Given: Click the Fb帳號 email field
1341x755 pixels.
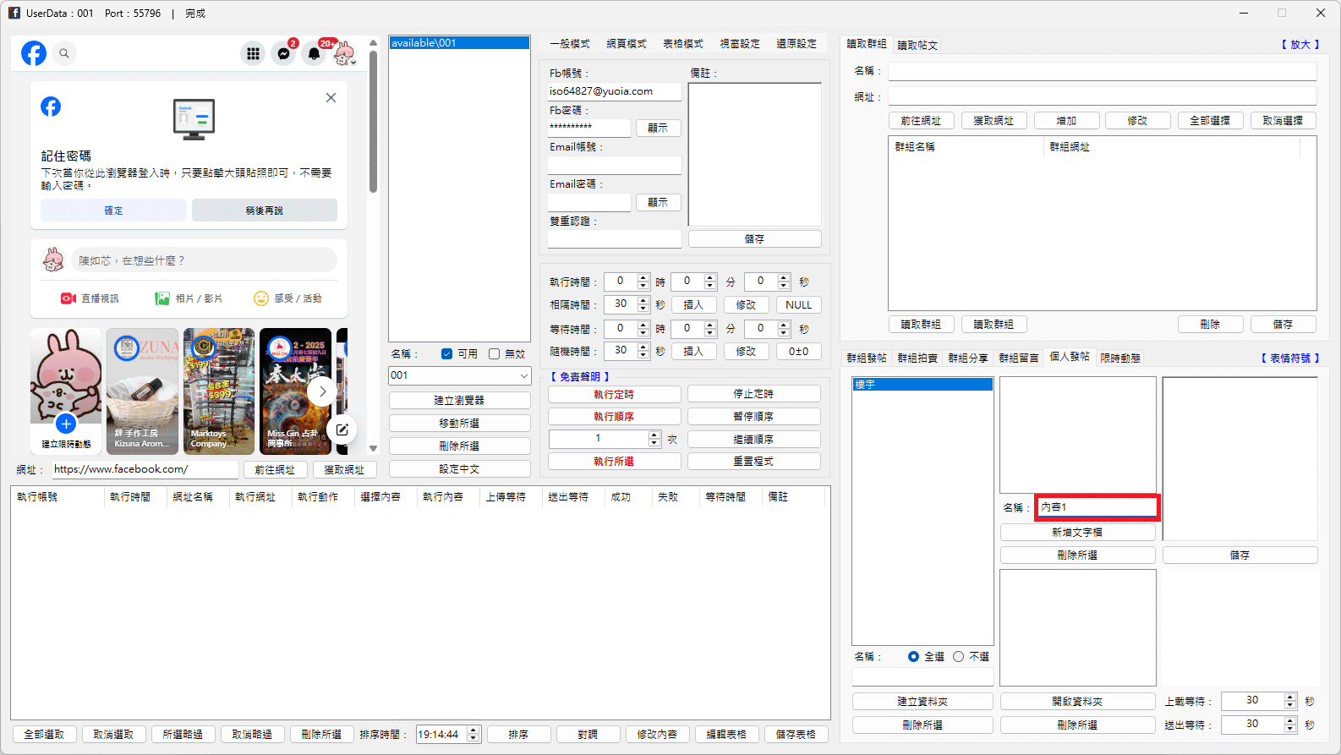Looking at the screenshot, I should point(614,91).
